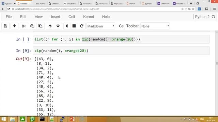
Task: Open the browser hamburger menu
Action: coord(215,9)
